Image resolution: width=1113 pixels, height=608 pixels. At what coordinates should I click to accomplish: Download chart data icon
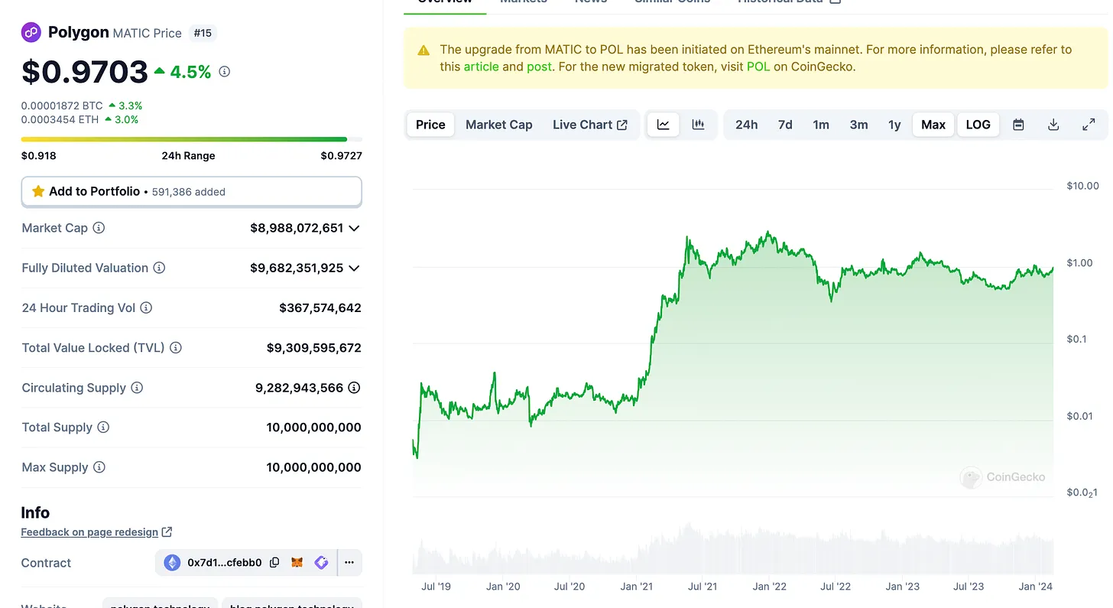pos(1053,125)
